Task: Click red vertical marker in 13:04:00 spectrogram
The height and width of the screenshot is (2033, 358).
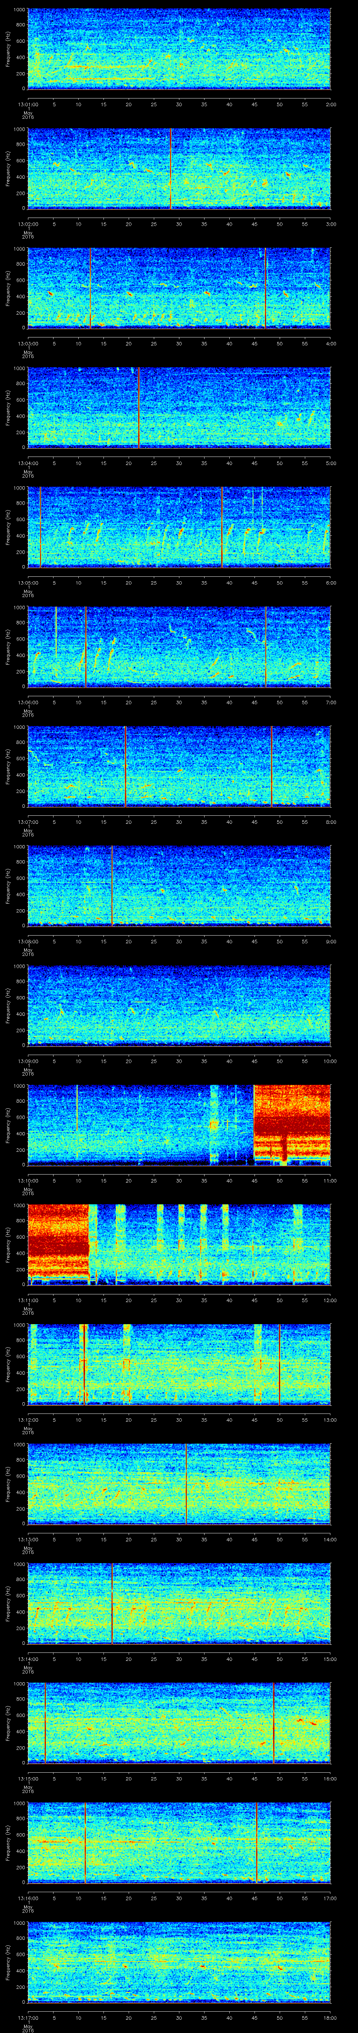Action: pos(139,408)
